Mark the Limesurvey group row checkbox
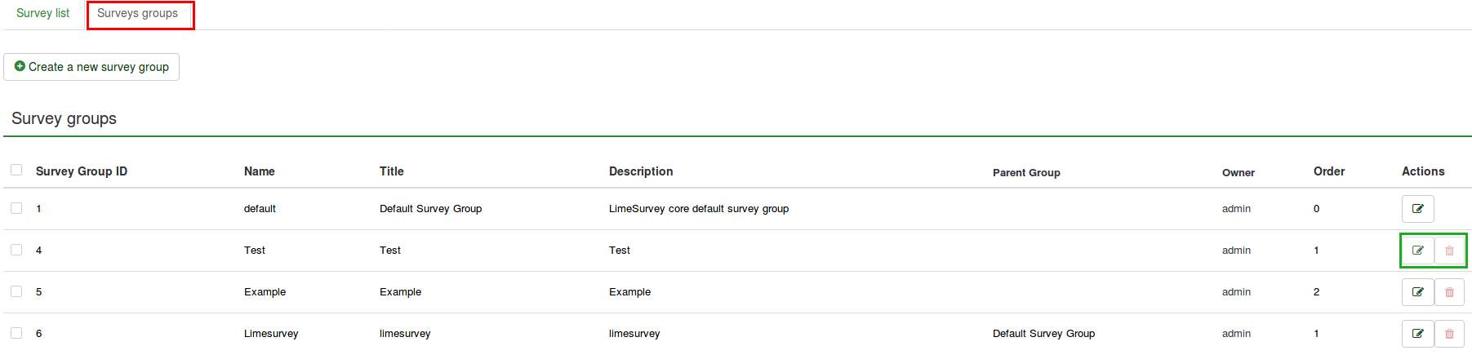1472x355 pixels. (16, 333)
